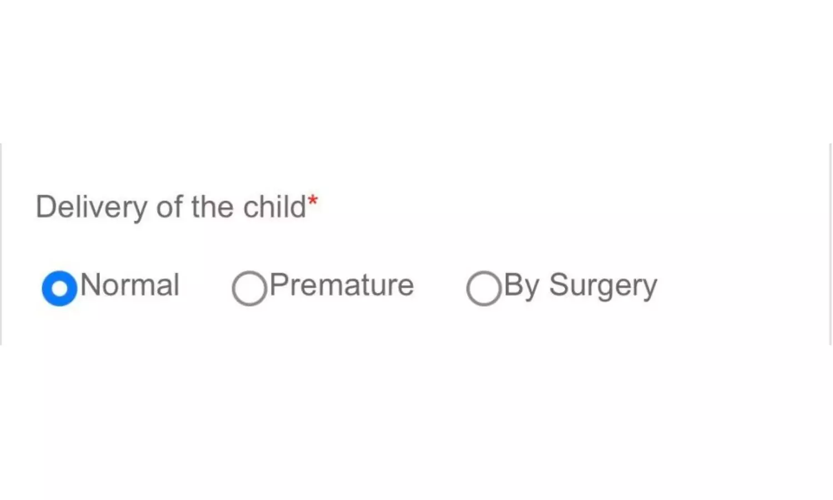833x500 pixels.
Task: Click an unselected radio circle next to Premature
Action: (249, 287)
